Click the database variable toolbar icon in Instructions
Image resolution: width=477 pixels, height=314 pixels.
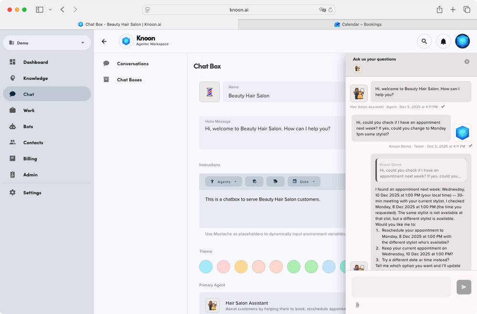(254, 182)
